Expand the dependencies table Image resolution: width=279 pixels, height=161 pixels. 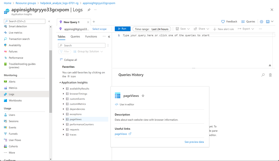(63, 109)
